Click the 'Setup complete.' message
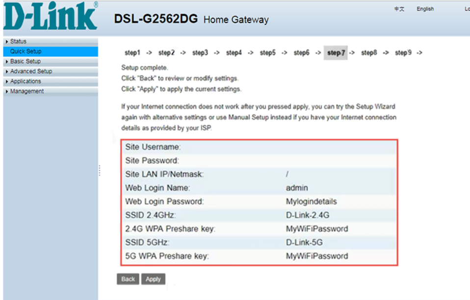The image size is (470, 300). (144, 68)
